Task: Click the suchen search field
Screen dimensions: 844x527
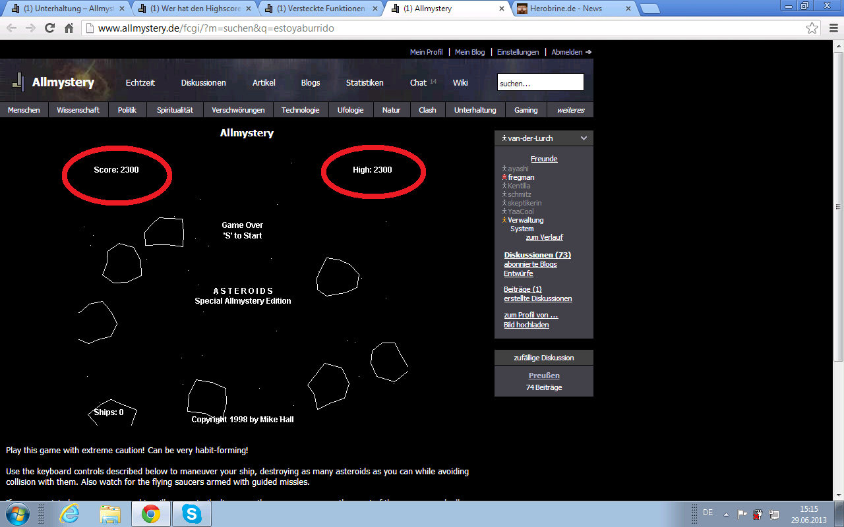Action: coord(540,82)
